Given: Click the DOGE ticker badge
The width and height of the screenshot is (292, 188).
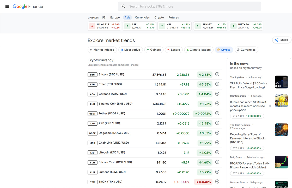Looking at the screenshot, I should [x=92, y=133].
